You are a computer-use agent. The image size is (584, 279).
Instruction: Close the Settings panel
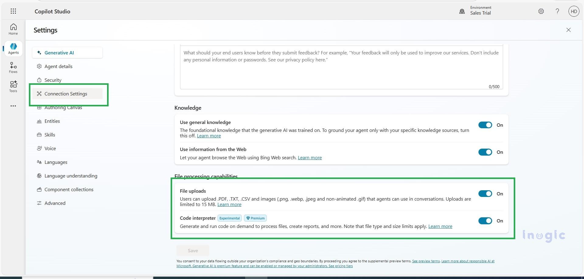point(568,30)
